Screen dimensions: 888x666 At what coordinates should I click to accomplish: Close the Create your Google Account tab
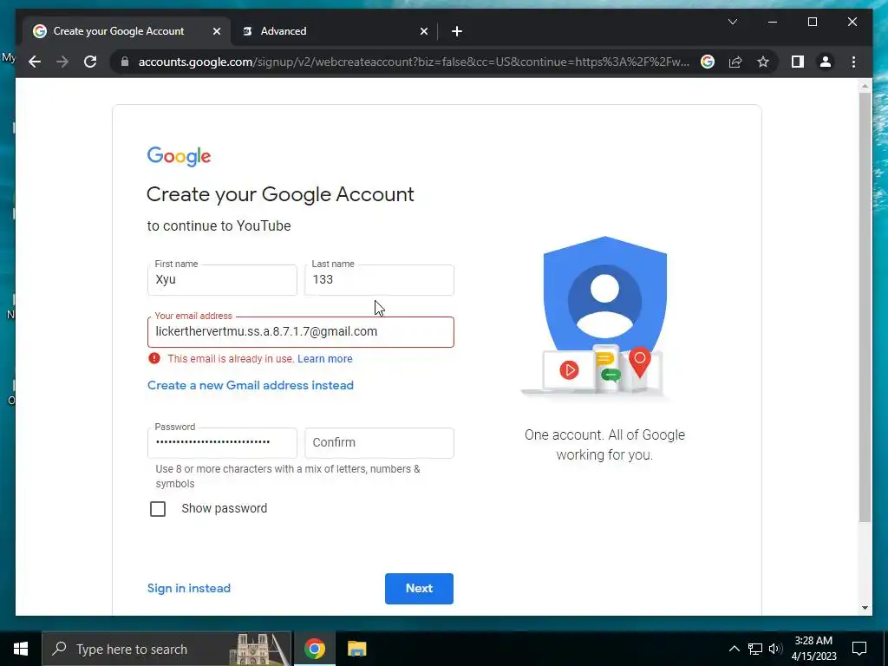coord(216,31)
